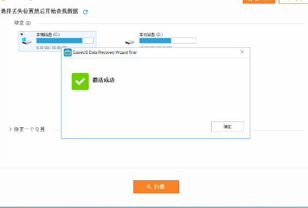Viewport: 308px width, 208px height.
Task: Click the 确定 button in the dialog
Action: 227,127
